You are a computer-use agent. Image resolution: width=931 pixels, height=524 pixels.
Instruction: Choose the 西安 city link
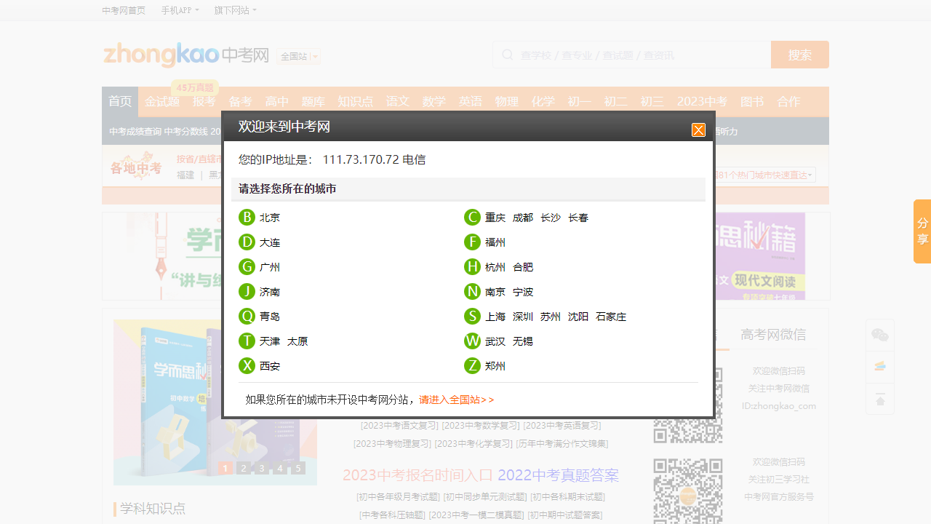pyautogui.click(x=270, y=366)
